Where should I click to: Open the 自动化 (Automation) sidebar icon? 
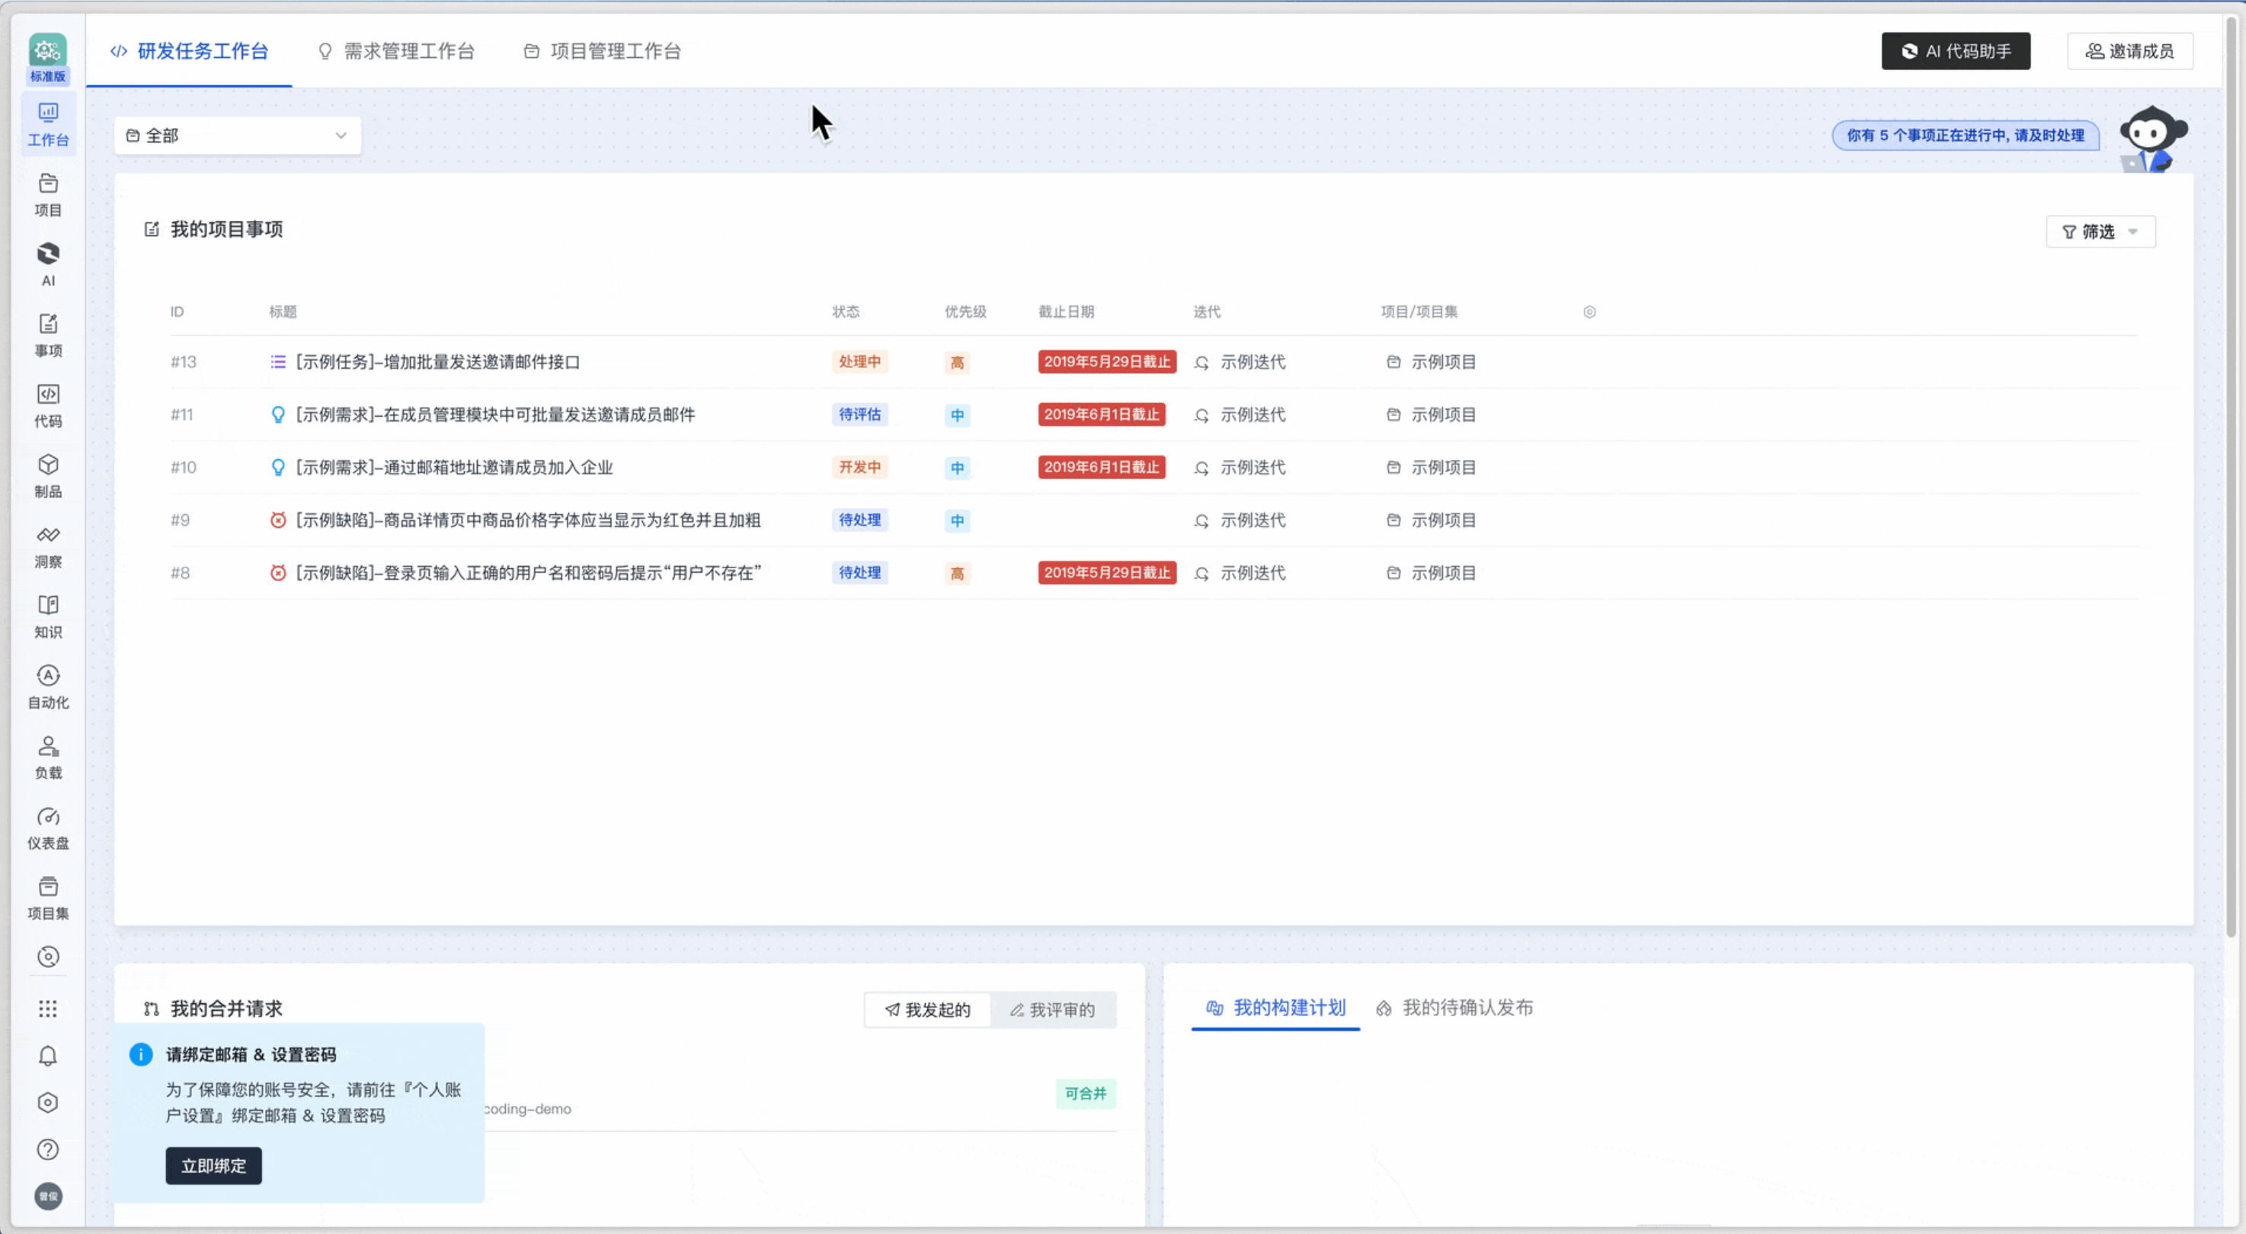point(48,687)
